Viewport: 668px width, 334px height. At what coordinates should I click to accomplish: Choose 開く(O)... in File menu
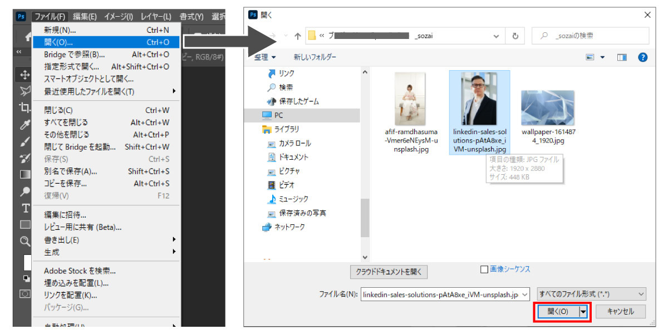click(x=106, y=42)
